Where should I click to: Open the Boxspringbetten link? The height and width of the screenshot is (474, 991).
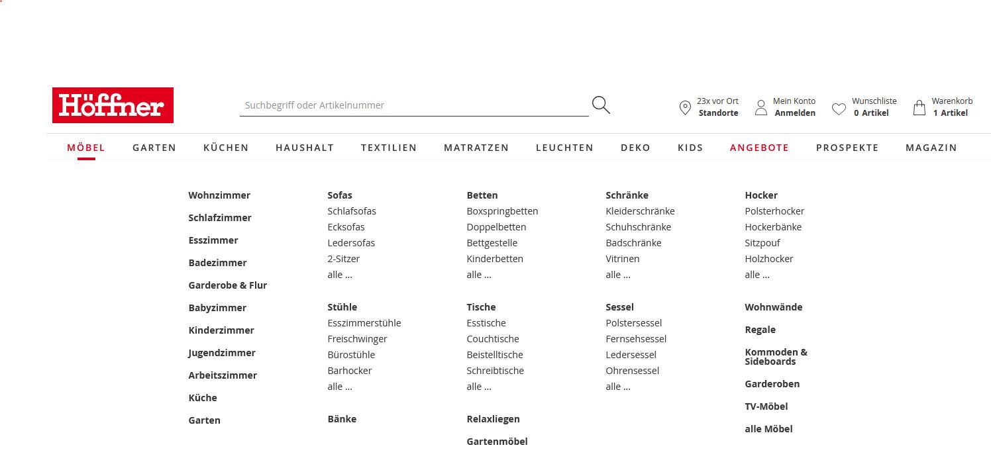pos(502,211)
